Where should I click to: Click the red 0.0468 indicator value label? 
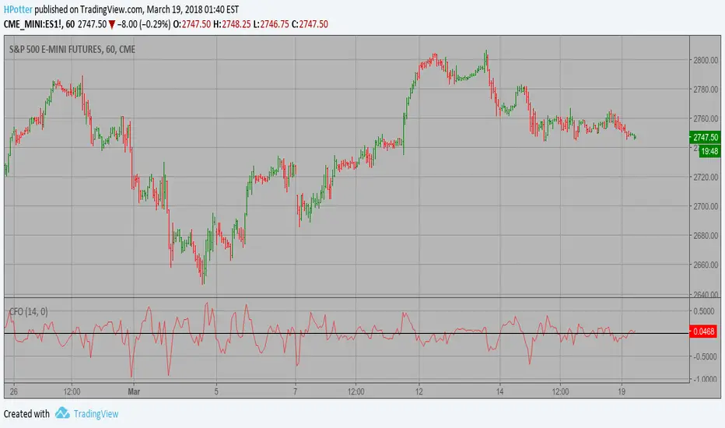(x=703, y=332)
